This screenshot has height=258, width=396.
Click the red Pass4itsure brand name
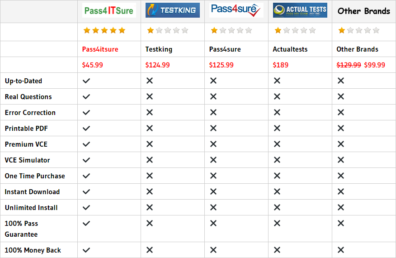[100, 49]
